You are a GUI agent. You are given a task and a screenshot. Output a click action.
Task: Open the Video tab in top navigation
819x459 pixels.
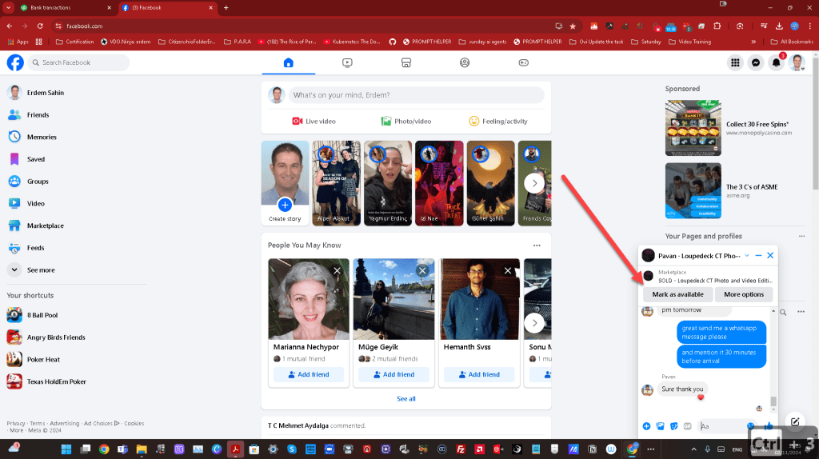(x=347, y=62)
